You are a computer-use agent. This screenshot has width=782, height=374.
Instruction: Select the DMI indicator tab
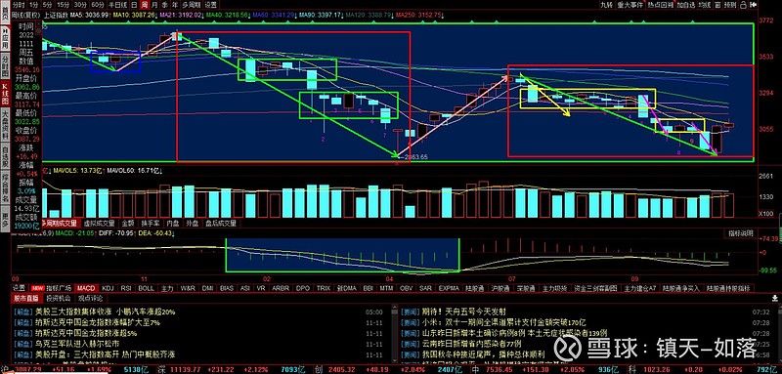[207, 288]
